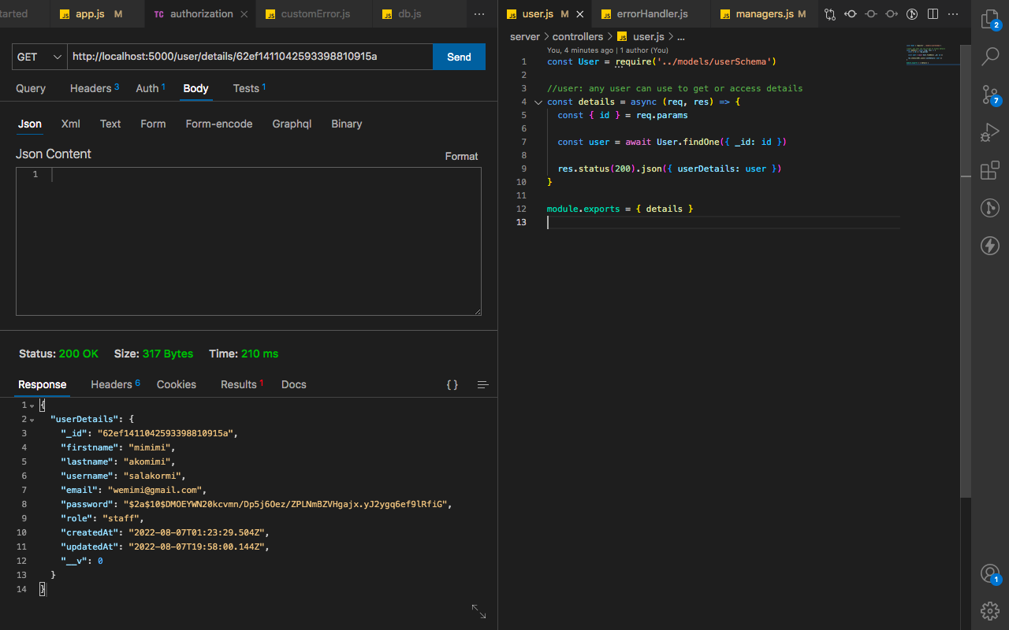Viewport: 1009px width, 630px height.
Task: Select the Form body type
Action: pos(153,124)
